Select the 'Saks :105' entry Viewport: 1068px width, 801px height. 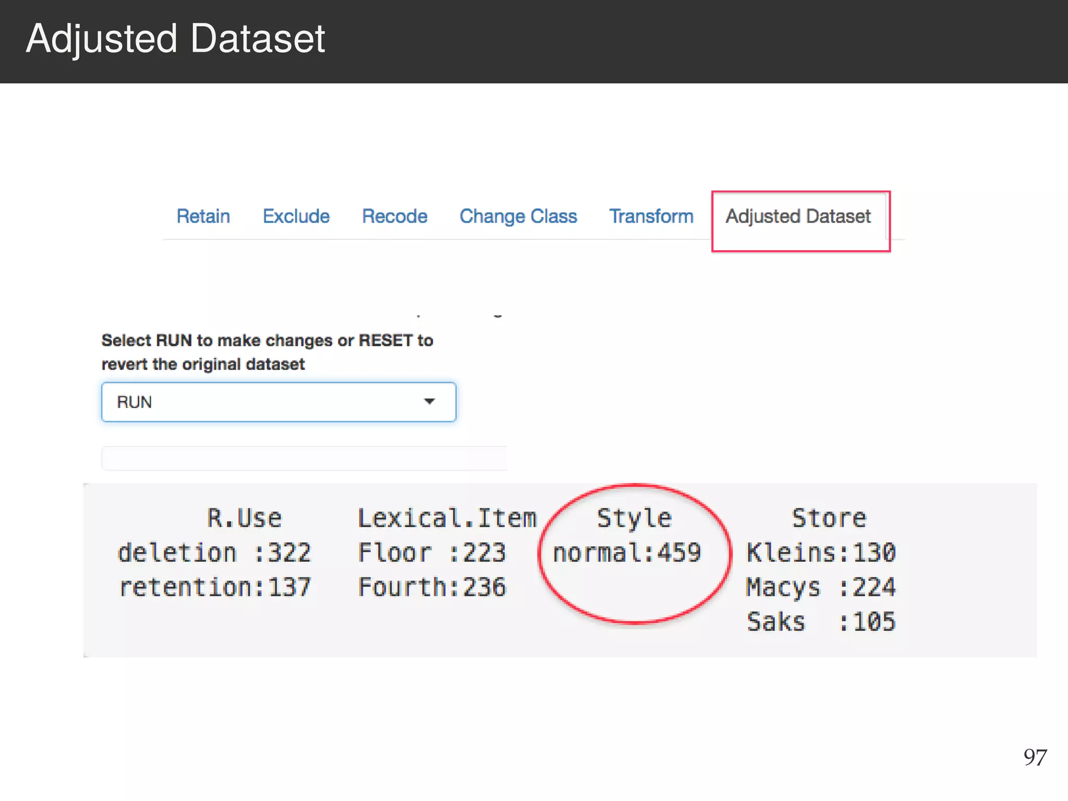pos(821,622)
